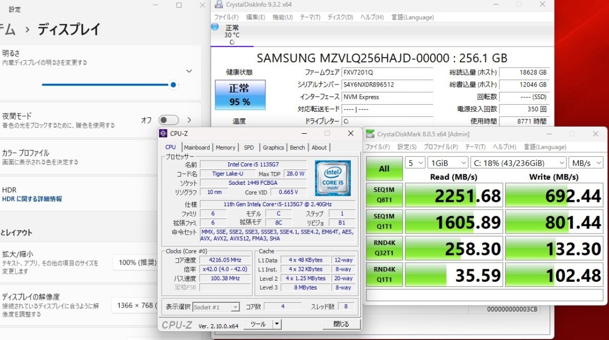
Task: Click the display brightness slider
Action: [x=108, y=85]
